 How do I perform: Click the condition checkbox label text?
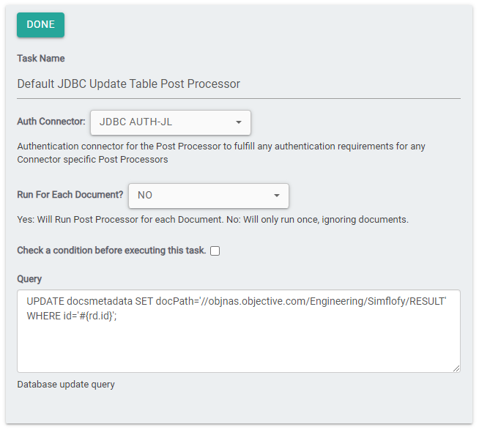coord(111,251)
